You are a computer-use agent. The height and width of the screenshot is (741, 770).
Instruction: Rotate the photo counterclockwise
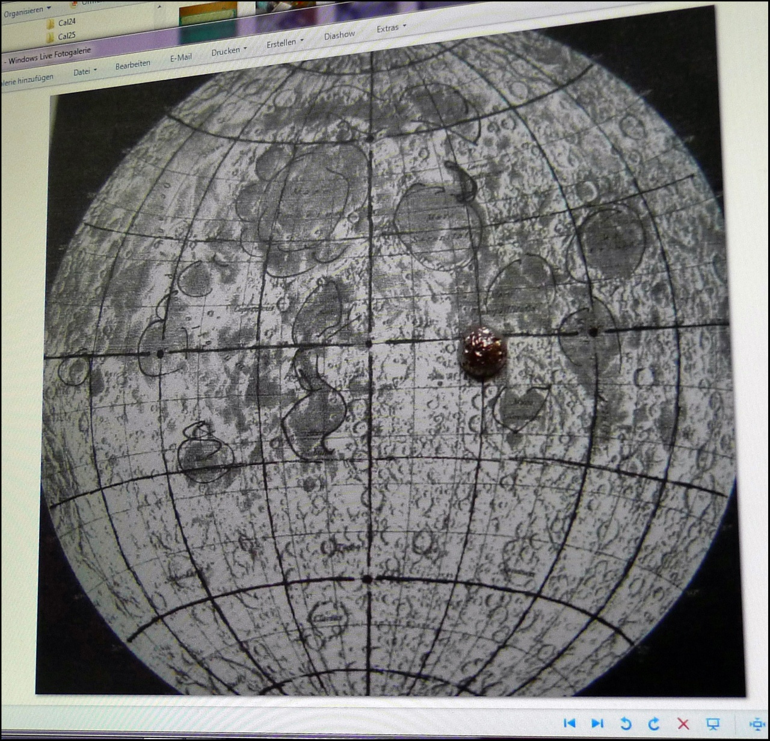pyautogui.click(x=626, y=724)
